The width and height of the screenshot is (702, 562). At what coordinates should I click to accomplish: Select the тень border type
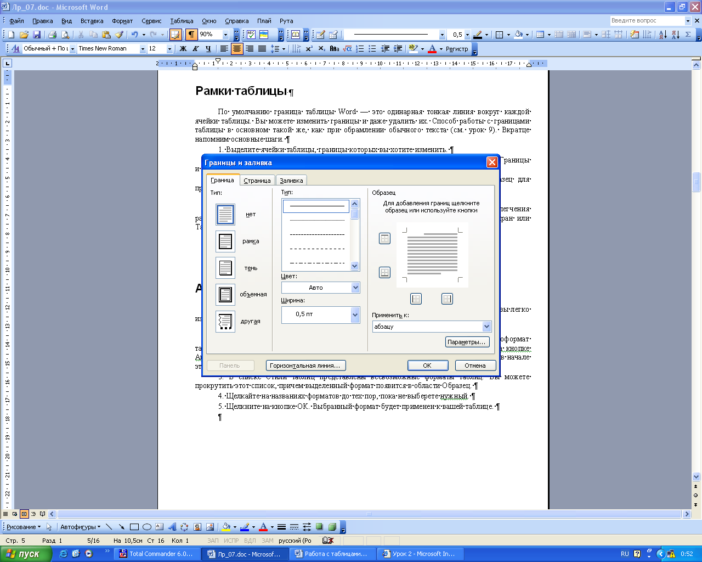[x=225, y=268]
